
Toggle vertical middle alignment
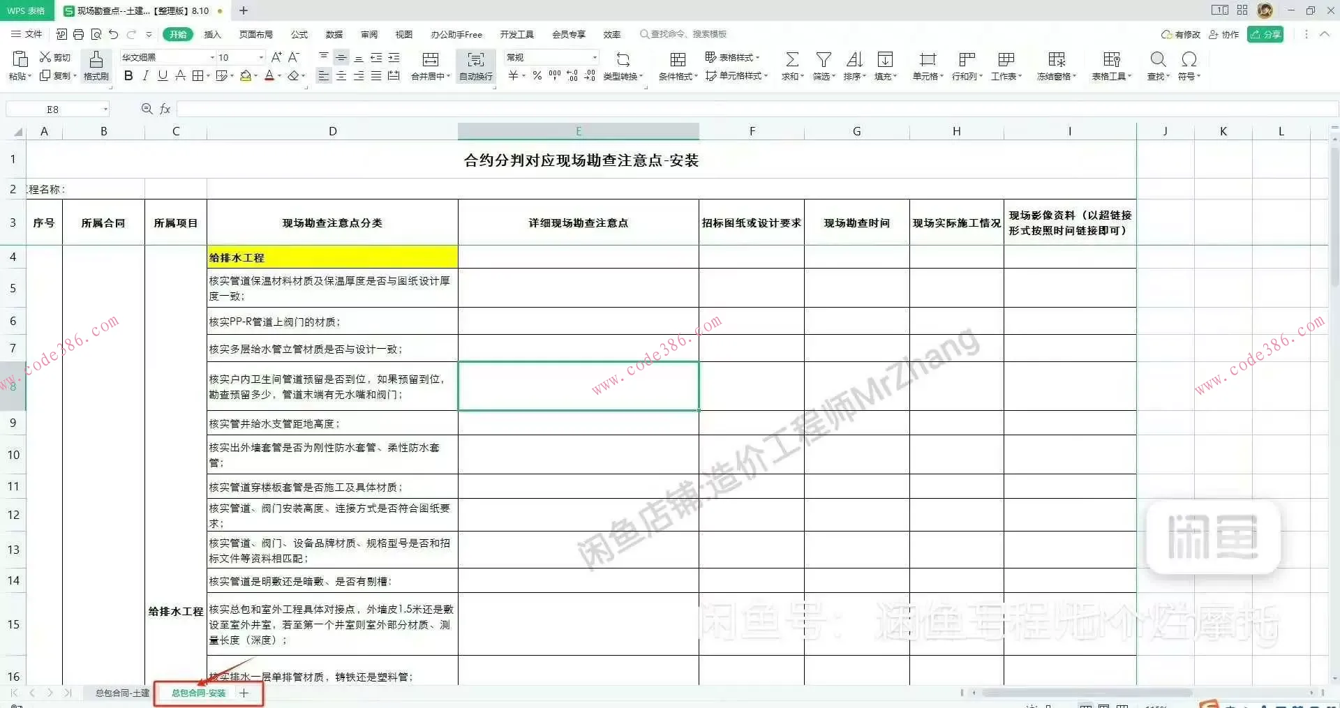pyautogui.click(x=341, y=57)
